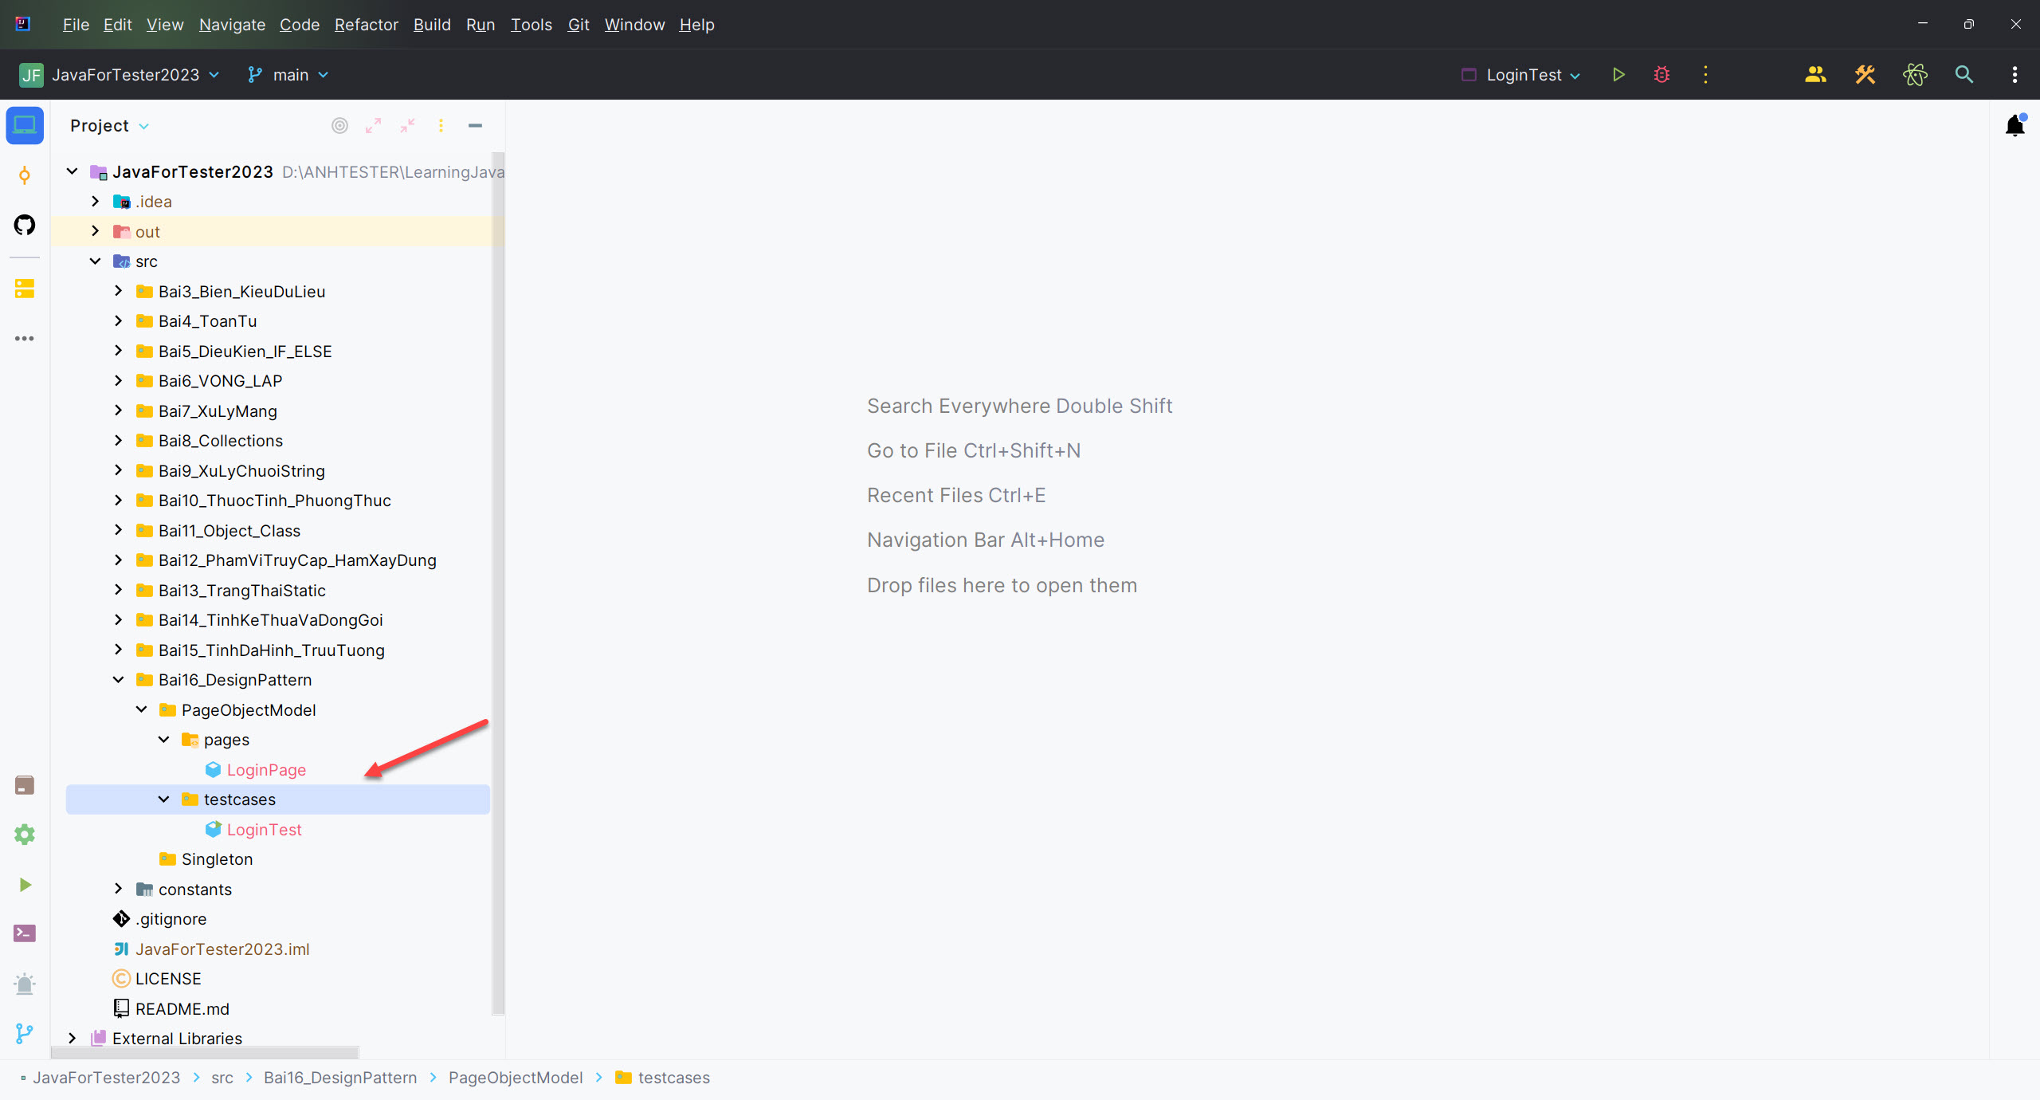
Task: Expand External Libraries node
Action: pos(73,1038)
